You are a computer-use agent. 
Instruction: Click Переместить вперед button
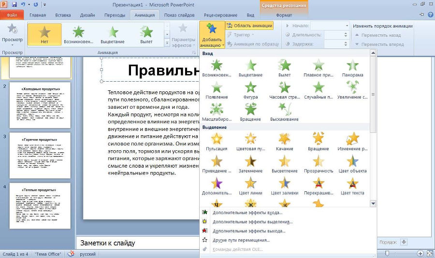pos(379,44)
